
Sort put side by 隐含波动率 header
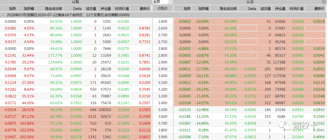(x=228, y=9)
